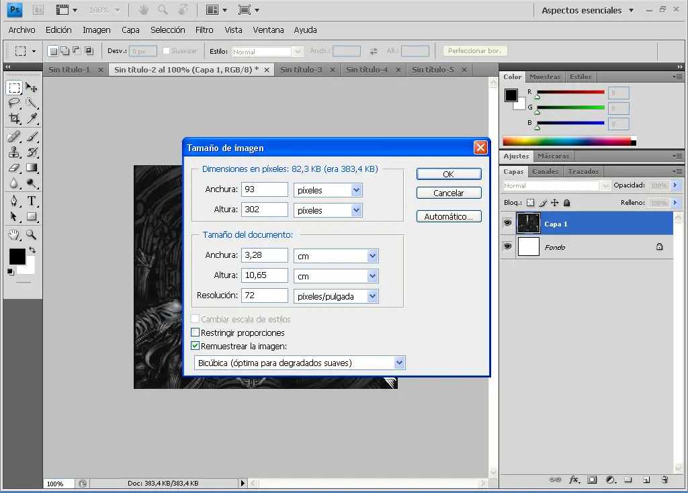The width and height of the screenshot is (688, 493).
Task: Open Opacidad slider arrow
Action: point(675,185)
